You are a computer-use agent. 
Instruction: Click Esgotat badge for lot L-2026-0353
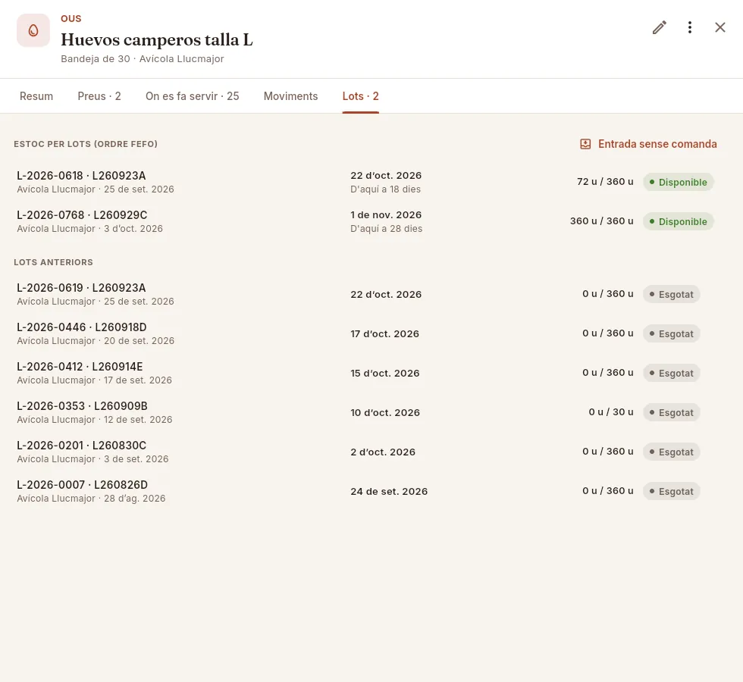click(x=671, y=412)
